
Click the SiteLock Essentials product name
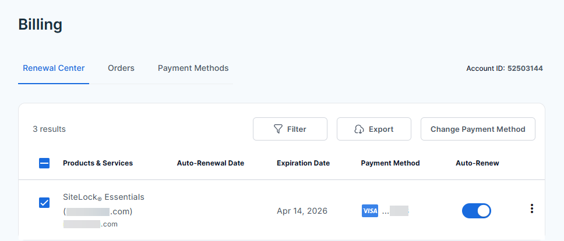pos(104,197)
